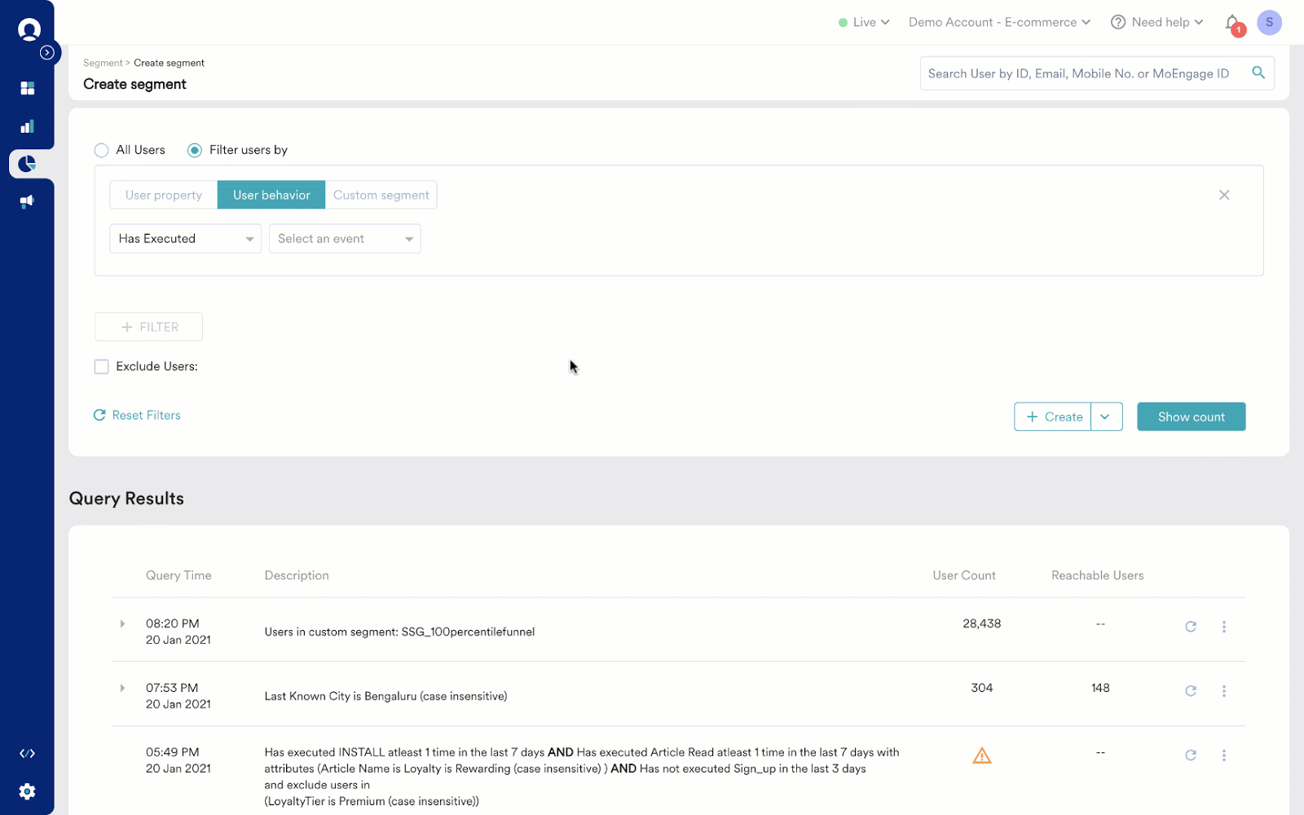The width and height of the screenshot is (1304, 815).
Task: Open the dashboard grid icon in sidebar
Action: pos(27,88)
